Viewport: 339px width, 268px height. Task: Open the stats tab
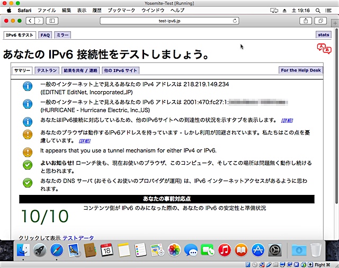click(324, 35)
